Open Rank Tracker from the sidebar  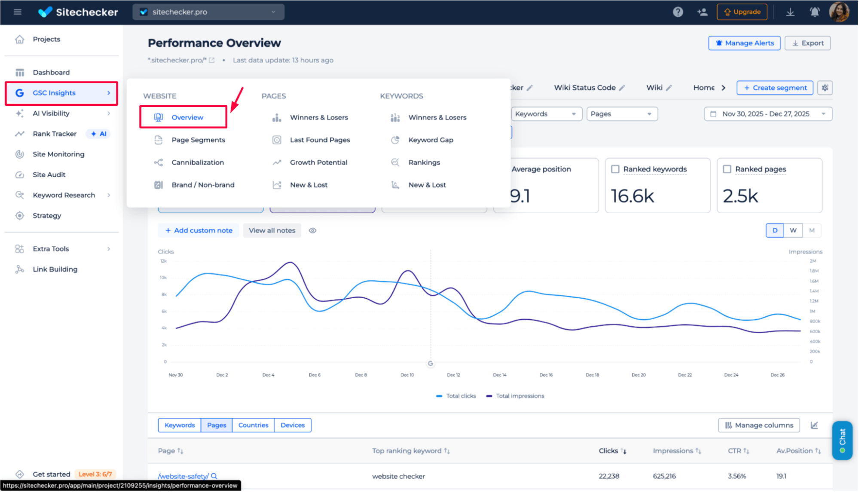pos(54,134)
